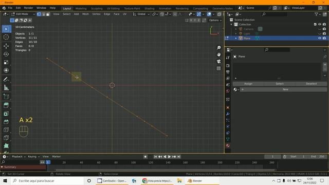Expand the Camera tree item

(236, 29)
